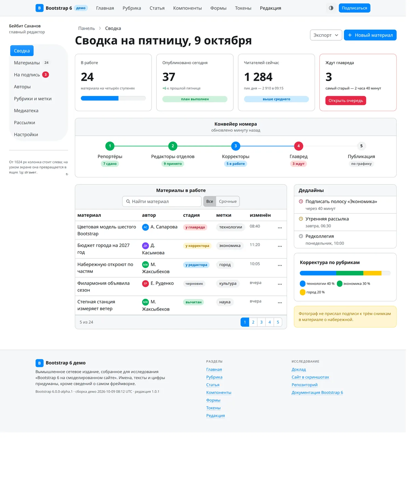Open Медиатека in the sidebar
410x491 pixels.
(26, 111)
